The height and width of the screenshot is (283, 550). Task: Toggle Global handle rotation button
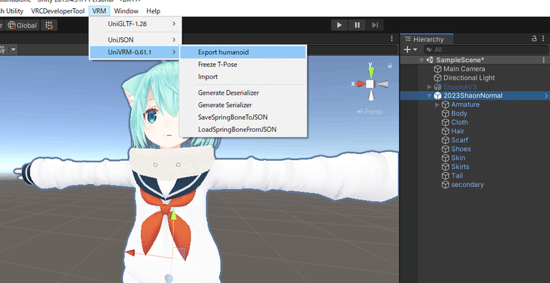pos(22,25)
